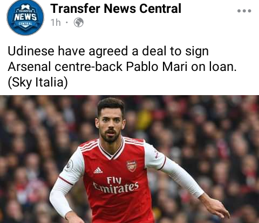
Task: Click the Transfer News Central page name
Action: 115,9
